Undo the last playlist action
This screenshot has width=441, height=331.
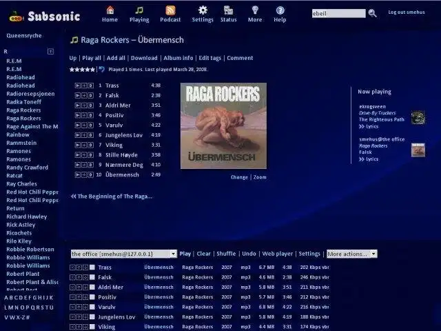pos(249,254)
